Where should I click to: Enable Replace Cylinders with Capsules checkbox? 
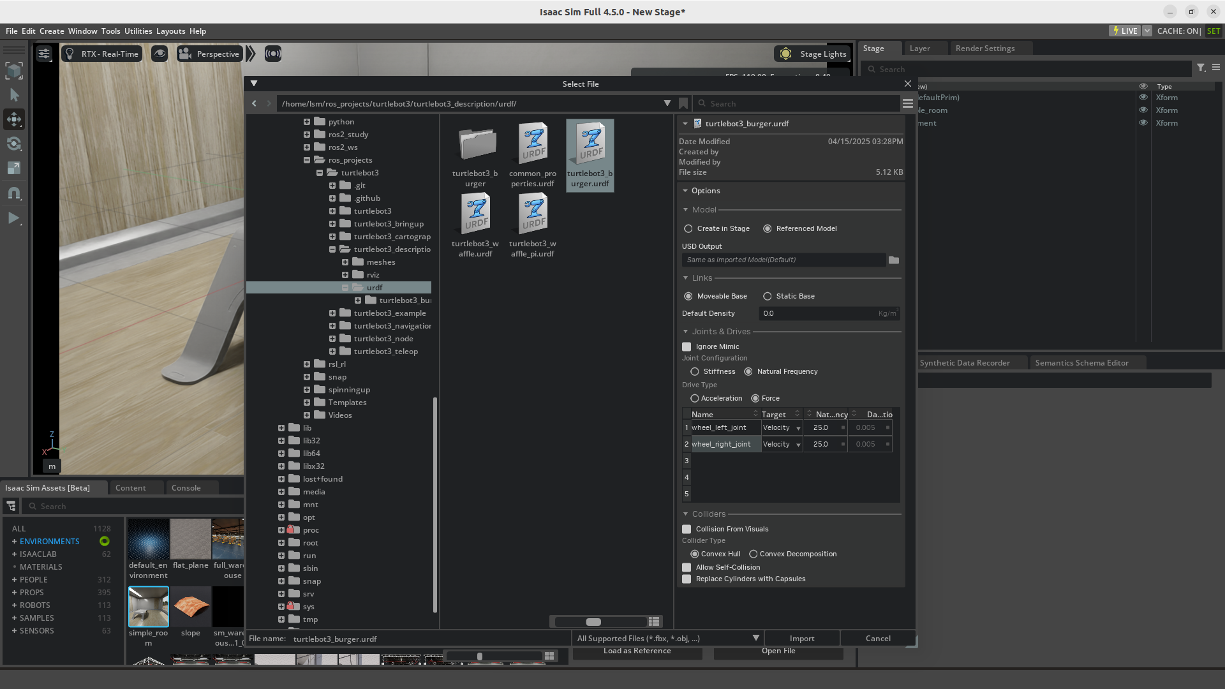pyautogui.click(x=687, y=579)
